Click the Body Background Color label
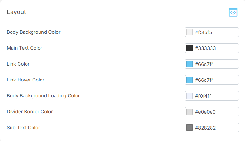Screen dimensions: 245x141 33,32
